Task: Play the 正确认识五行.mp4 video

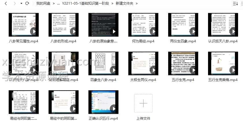Action: coord(113,108)
